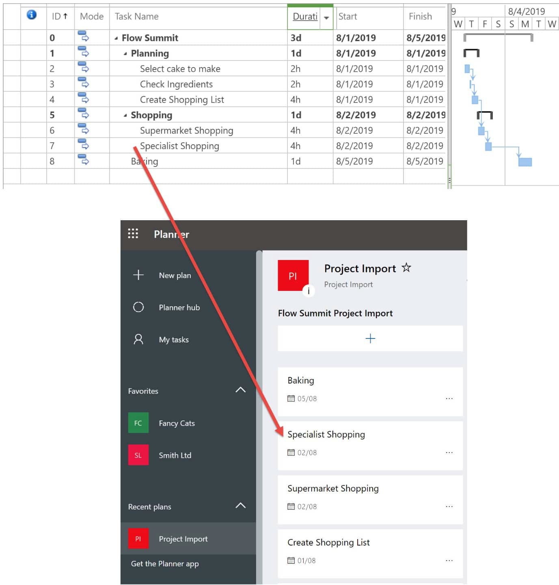The height and width of the screenshot is (585, 559).
Task: Open the Supermarket Shopping task card
Action: (370, 500)
